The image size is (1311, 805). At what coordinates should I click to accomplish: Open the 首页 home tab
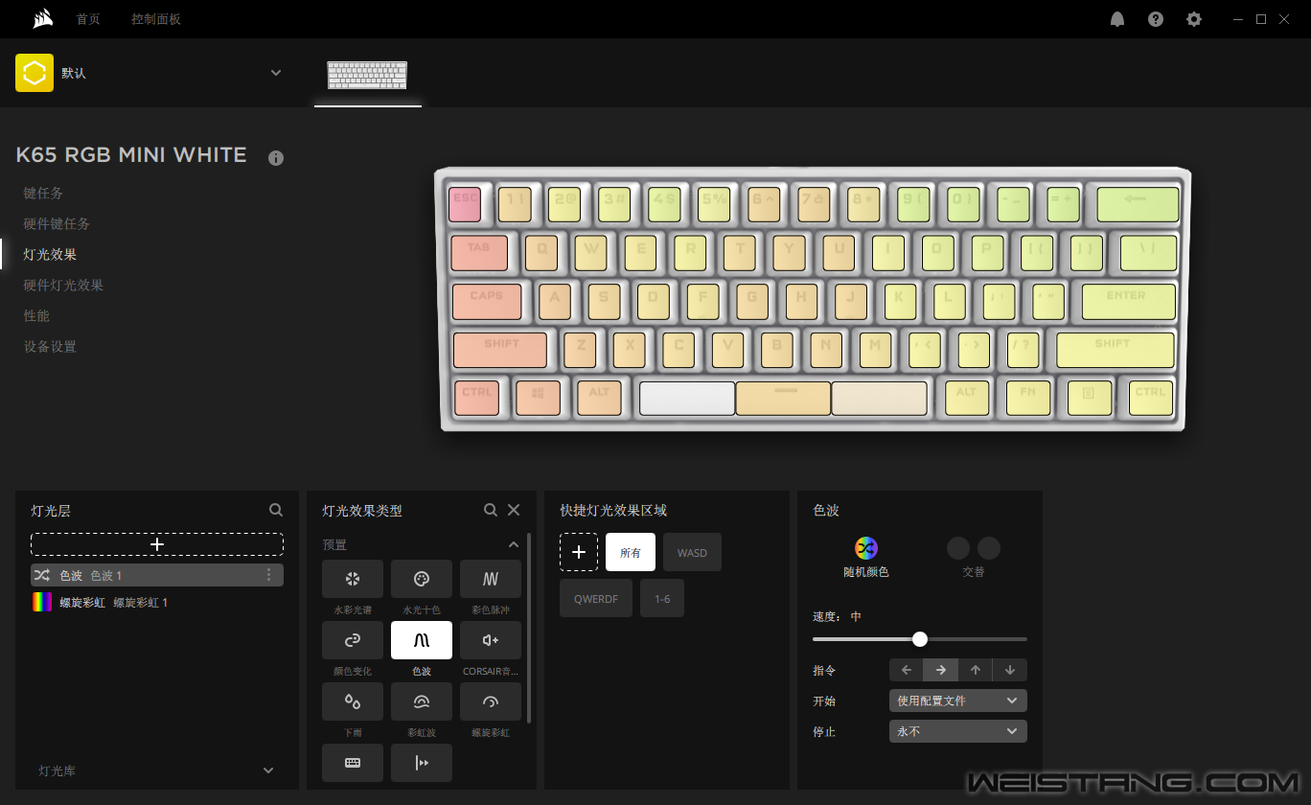88,19
